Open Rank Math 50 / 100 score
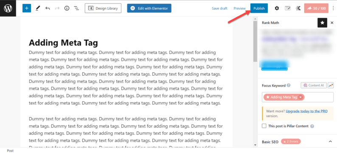Screen dimensions: 337x153 click(x=316, y=8)
